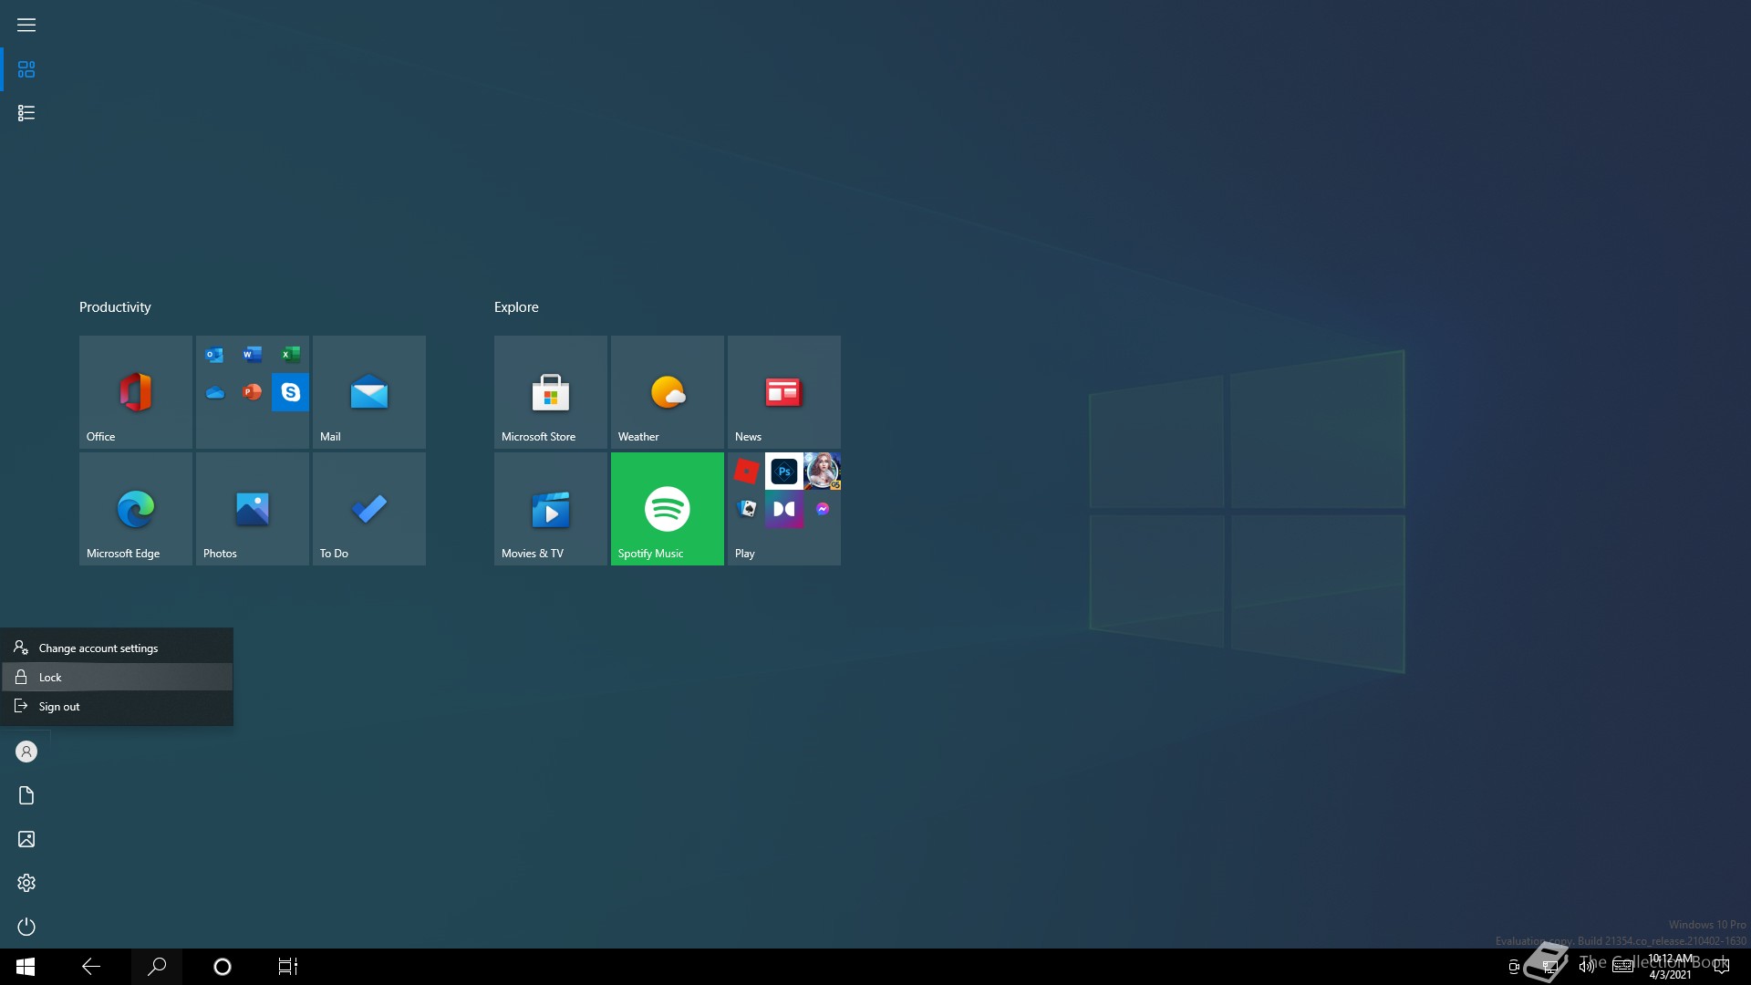The width and height of the screenshot is (1751, 985).
Task: Open the Power options button
Action: pyautogui.click(x=26, y=927)
